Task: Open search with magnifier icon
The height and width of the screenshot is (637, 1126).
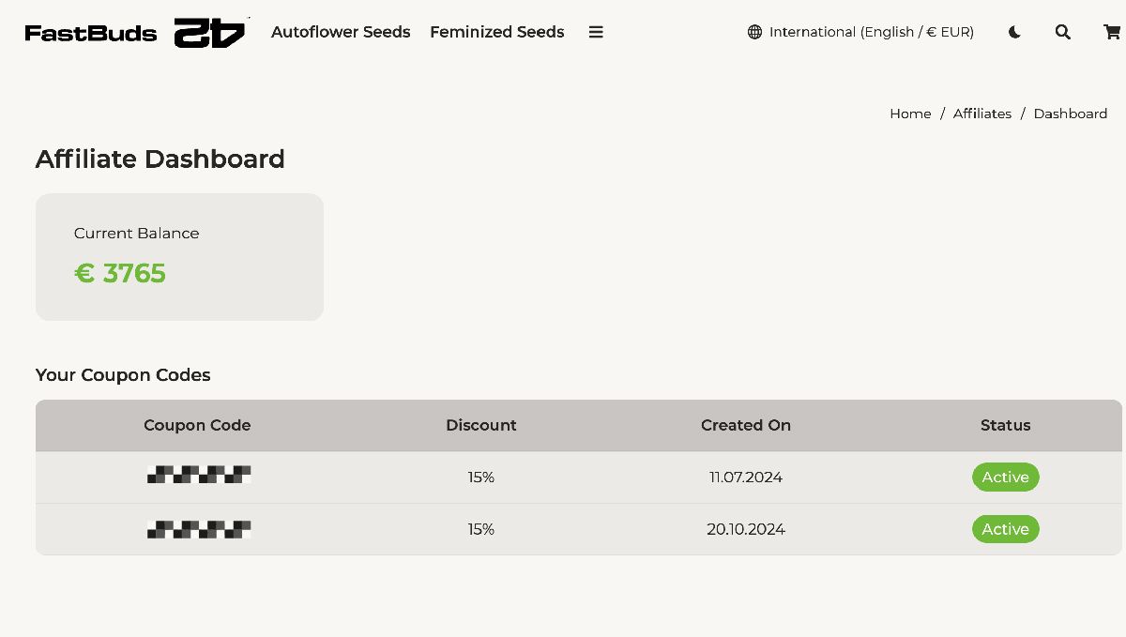Action: 1062,32
